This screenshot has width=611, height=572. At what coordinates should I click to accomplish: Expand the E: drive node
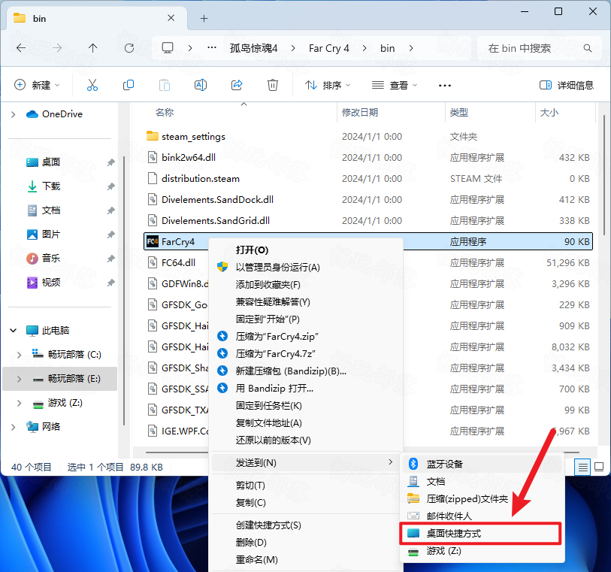pos(19,379)
